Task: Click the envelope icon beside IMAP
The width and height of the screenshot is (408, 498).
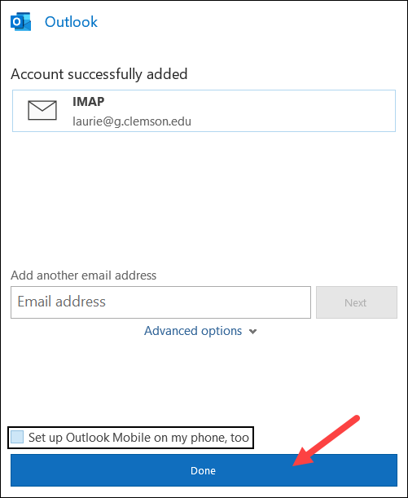Action: point(42,111)
